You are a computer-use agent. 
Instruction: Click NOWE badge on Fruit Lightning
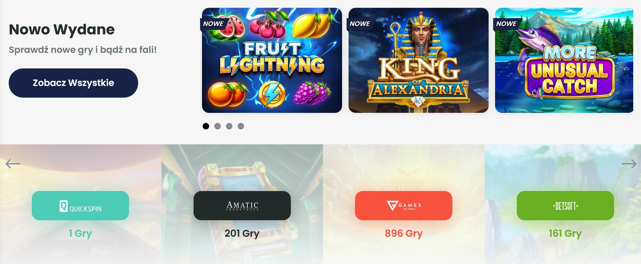pyautogui.click(x=213, y=24)
